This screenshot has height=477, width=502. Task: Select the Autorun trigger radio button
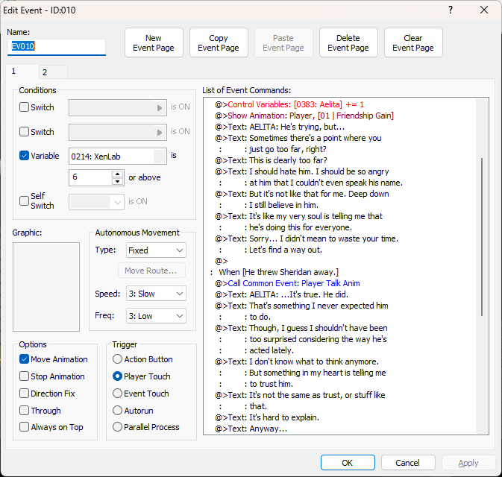click(x=117, y=411)
